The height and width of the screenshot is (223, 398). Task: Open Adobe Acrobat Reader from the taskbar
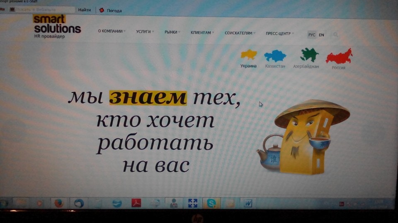[136, 203]
